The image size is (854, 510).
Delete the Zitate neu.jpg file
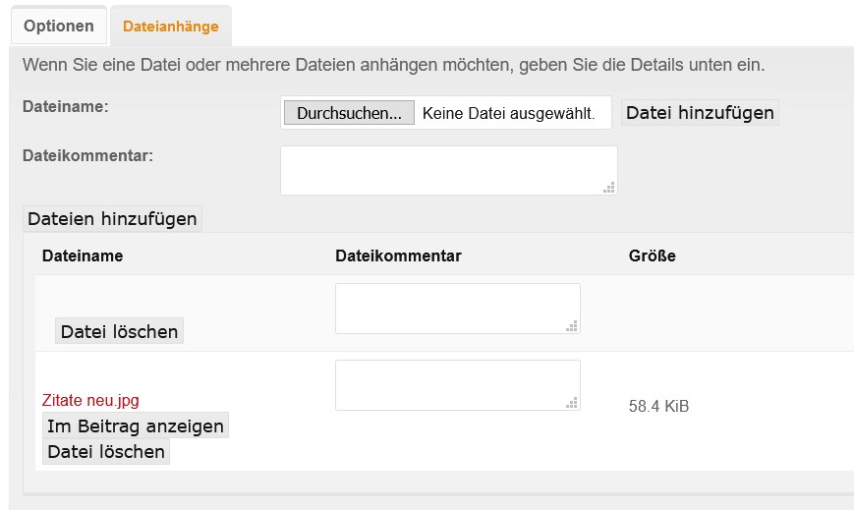106,452
